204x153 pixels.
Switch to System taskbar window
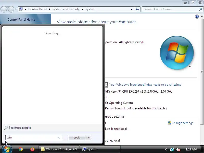pyautogui.click(x=100, y=149)
